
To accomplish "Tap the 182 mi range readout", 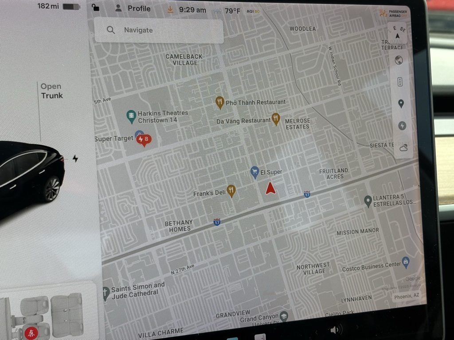I will click(x=48, y=6).
